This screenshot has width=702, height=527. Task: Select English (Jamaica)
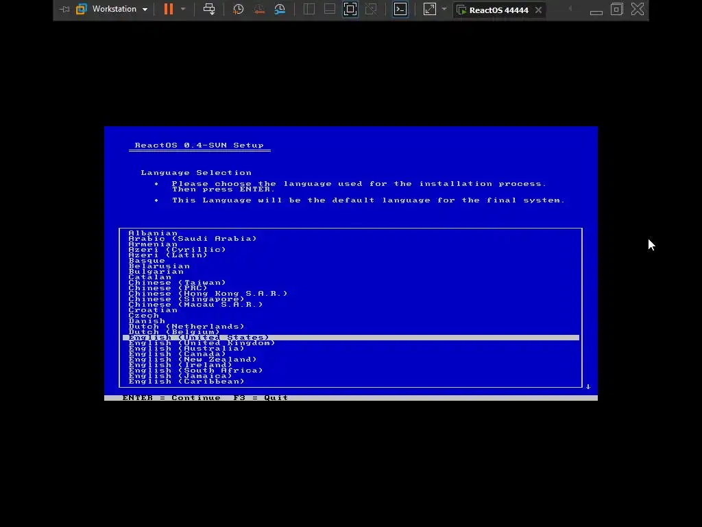[180, 375]
